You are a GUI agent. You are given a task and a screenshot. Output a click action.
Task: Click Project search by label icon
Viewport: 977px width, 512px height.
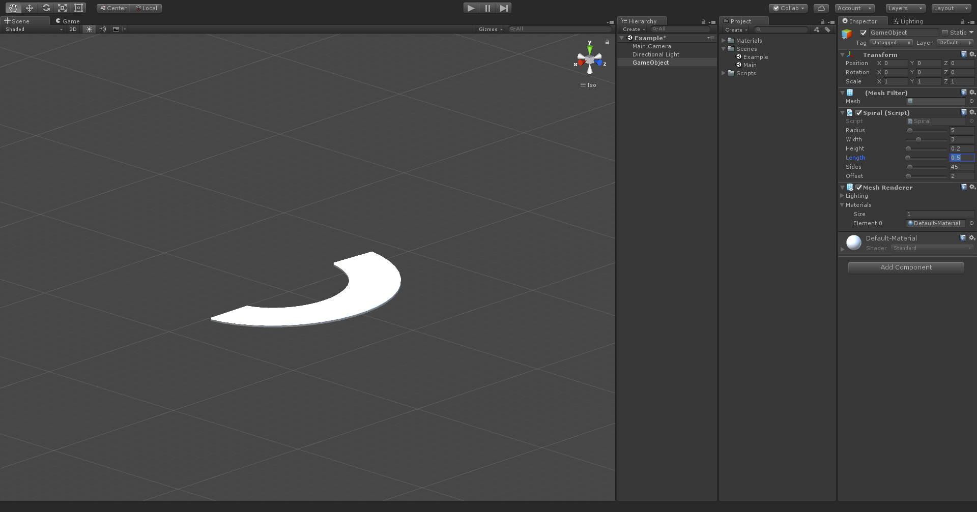827,29
